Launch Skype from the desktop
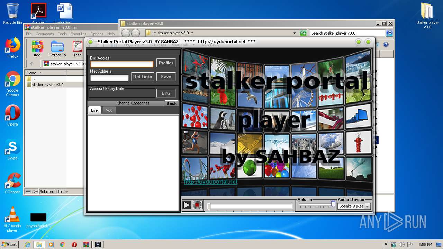The width and height of the screenshot is (443, 249). pos(12,149)
